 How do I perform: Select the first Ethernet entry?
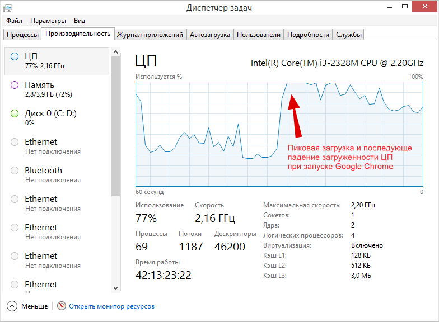coord(57,146)
